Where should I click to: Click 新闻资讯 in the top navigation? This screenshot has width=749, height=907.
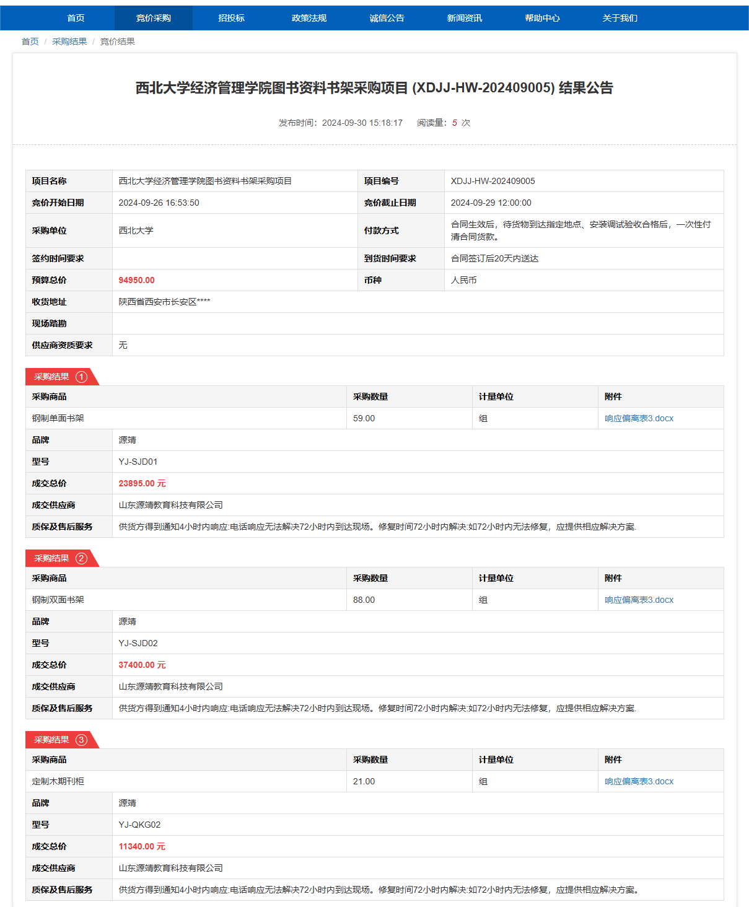pos(465,18)
